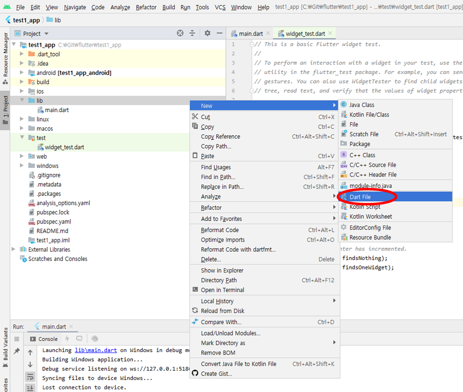Open the Project panel settings gear
This screenshot has width=463, height=392.
click(208, 33)
